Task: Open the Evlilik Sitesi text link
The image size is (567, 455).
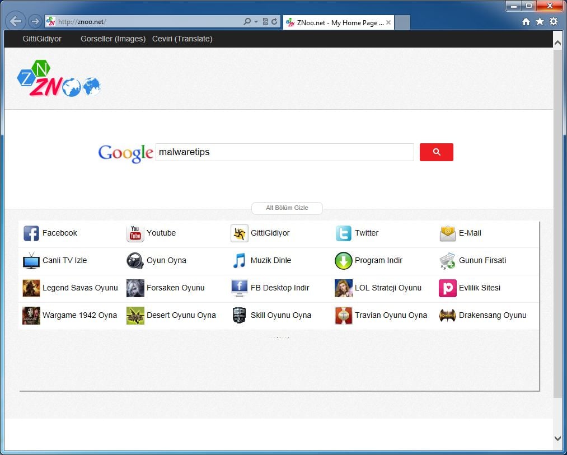Action: click(480, 288)
